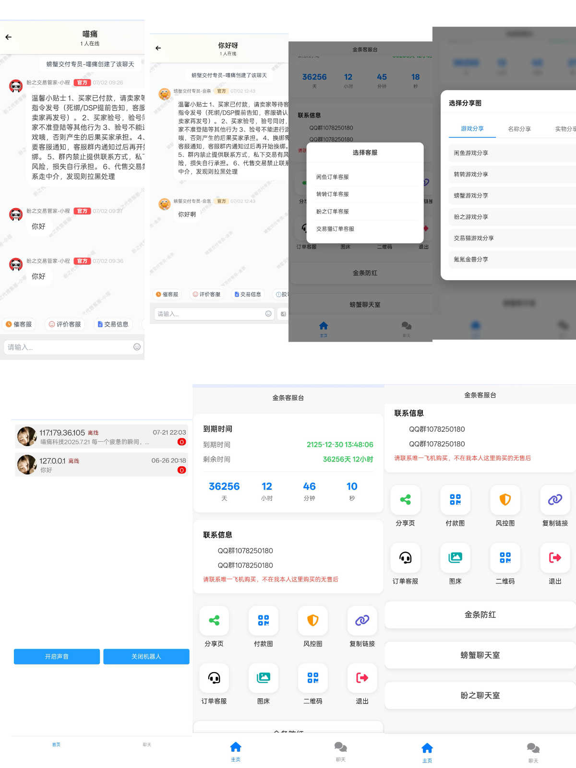Screen dimensions: 576x768
Task: Tap 订单客服 icon on the 盼之聊天室 screen
Action: 406,557
